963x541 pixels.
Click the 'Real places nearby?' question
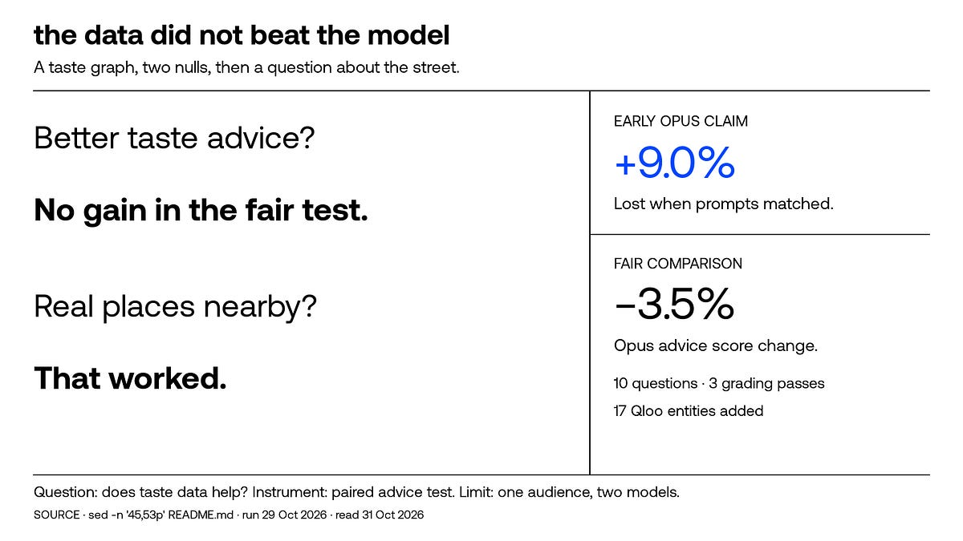[x=176, y=307]
